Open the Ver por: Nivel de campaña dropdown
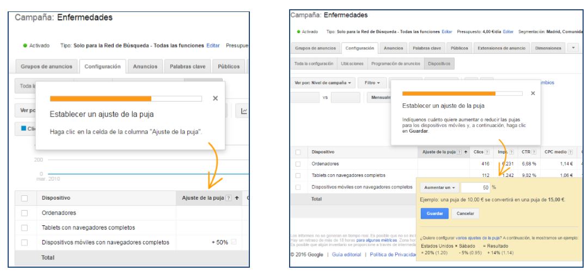588x271 pixels. click(322, 83)
